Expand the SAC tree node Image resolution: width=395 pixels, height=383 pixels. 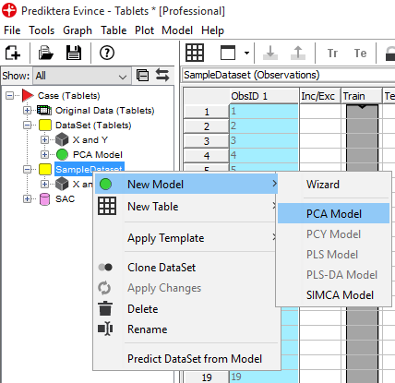pos(28,199)
